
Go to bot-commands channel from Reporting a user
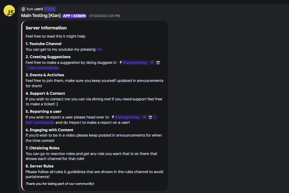(x=40, y=122)
